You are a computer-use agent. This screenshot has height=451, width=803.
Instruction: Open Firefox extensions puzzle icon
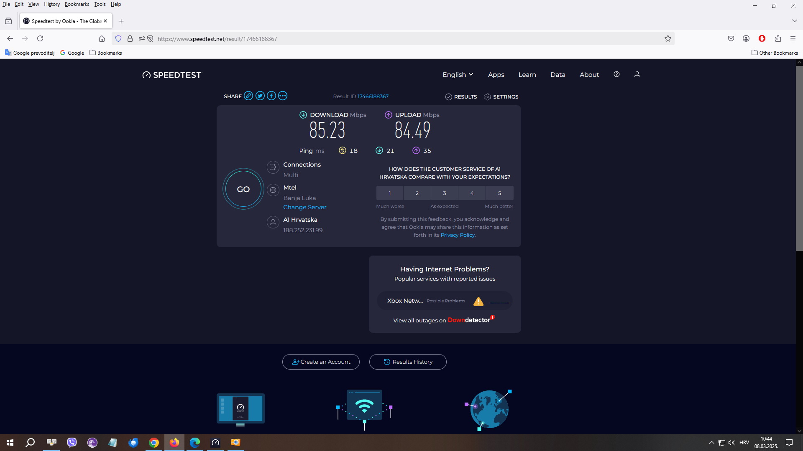coord(778,38)
